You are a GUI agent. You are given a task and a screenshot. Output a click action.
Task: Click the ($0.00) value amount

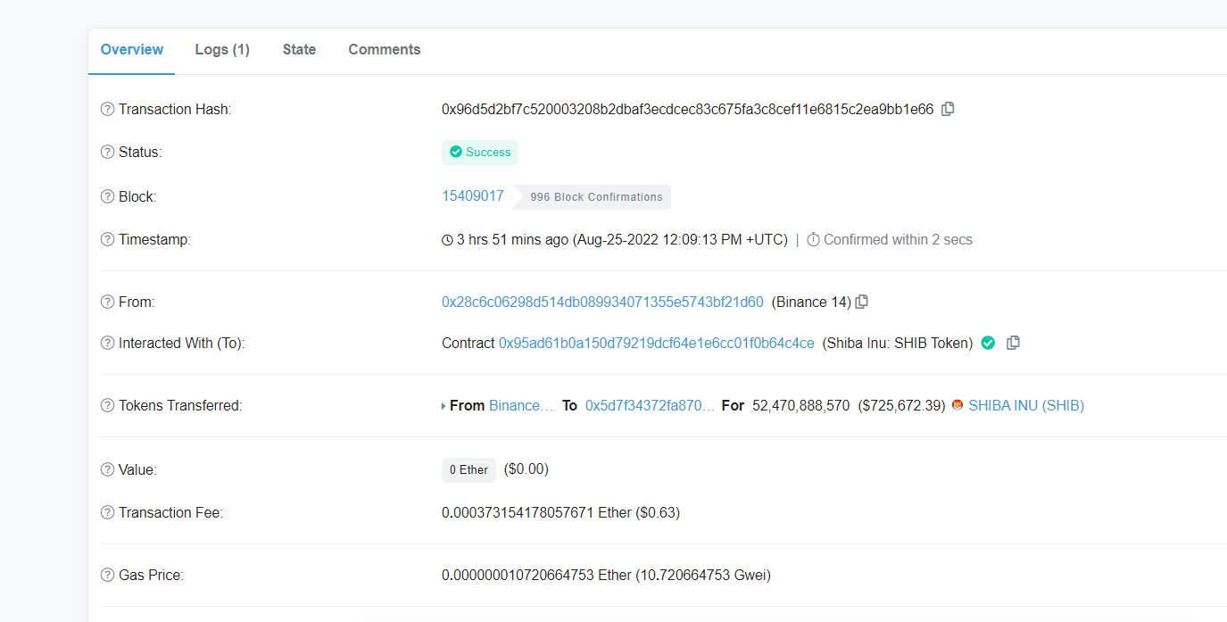[526, 469]
